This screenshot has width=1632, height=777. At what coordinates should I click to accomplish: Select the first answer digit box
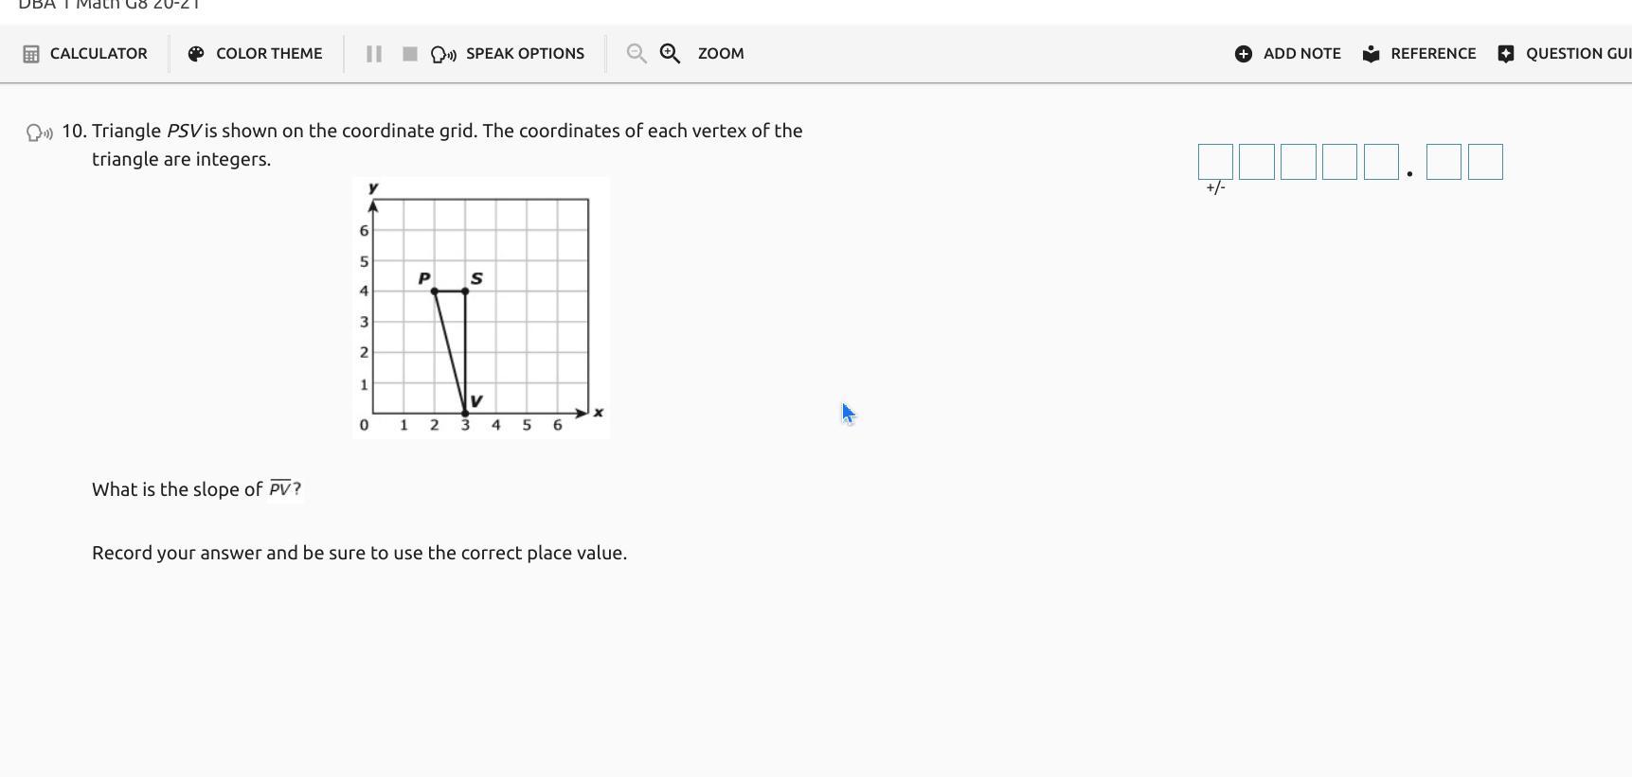[x=1215, y=162]
